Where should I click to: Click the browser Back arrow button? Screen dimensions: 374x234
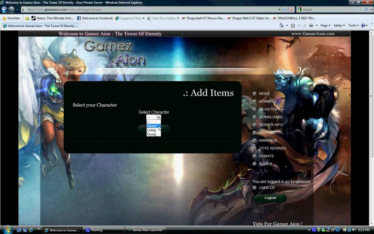pos(4,9)
